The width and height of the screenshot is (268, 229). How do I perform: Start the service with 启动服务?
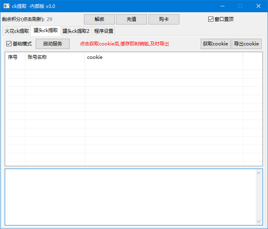(x=52, y=44)
